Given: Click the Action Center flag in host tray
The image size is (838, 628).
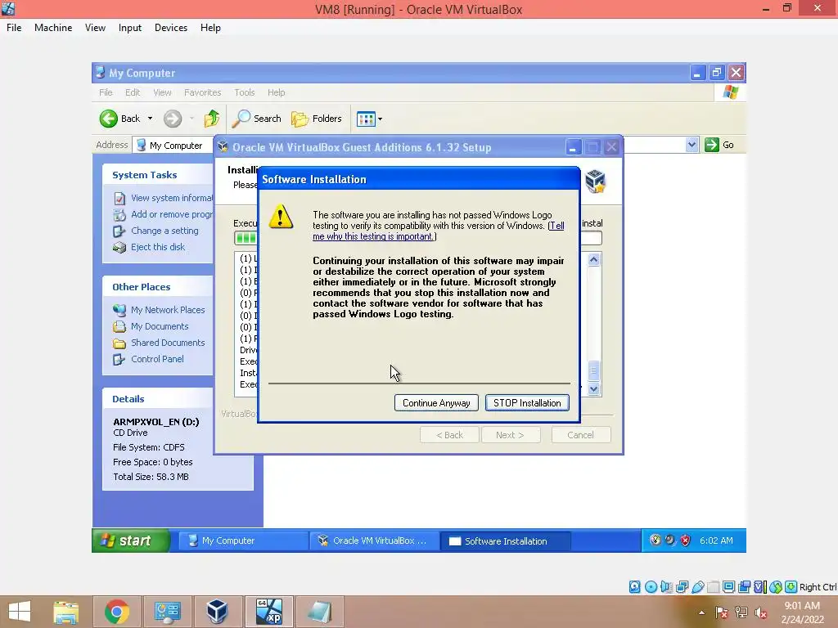Looking at the screenshot, I should (x=722, y=612).
